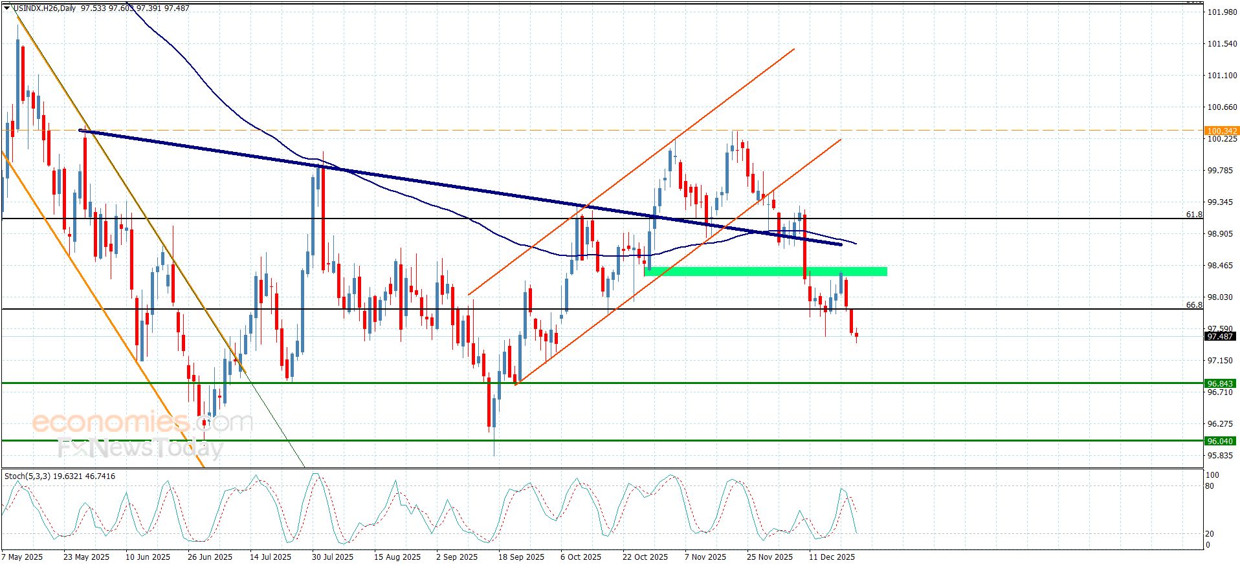1240x565 pixels.
Task: Click the 22 Oct 2025 date label
Action: 645,557
